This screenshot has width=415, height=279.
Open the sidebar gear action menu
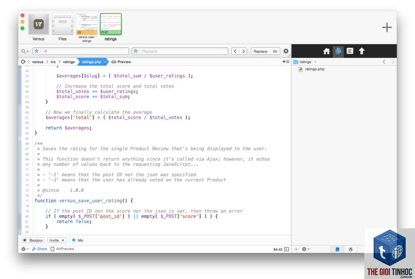pyautogui.click(x=306, y=249)
